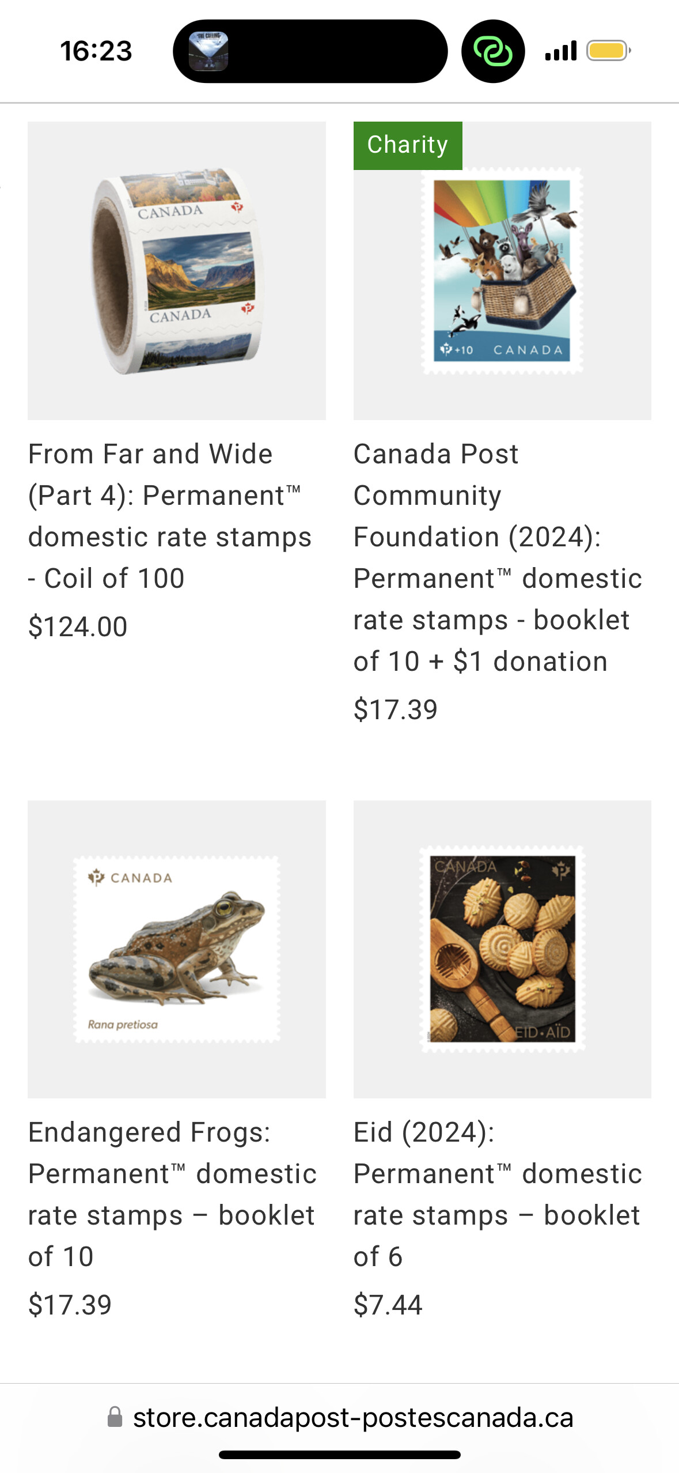Open Endangered Frogs booklet of 10 link

[172, 1194]
